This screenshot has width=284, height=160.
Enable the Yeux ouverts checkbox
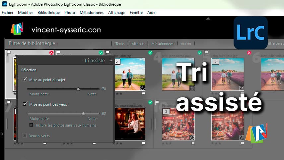pos(25,135)
